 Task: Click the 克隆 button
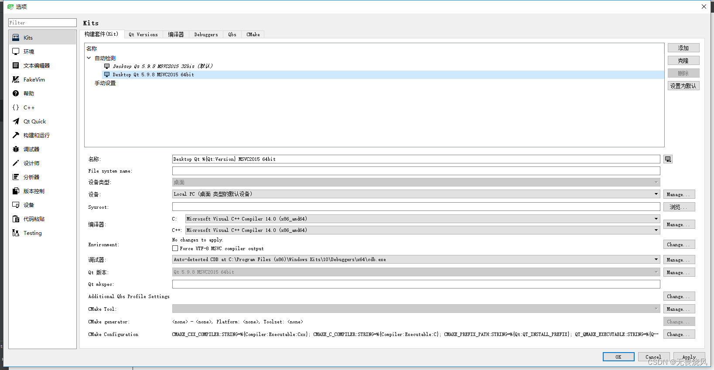pos(683,61)
